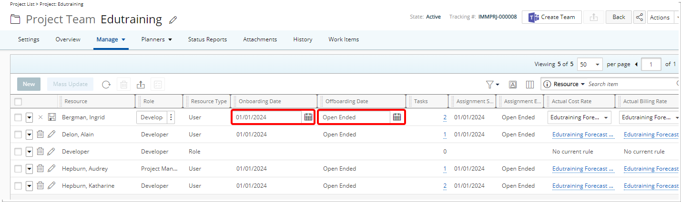Open the Onboarding Date calendar picker

[x=308, y=117]
